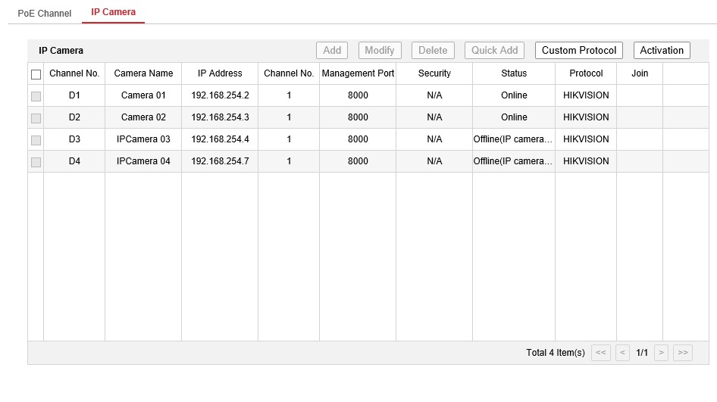This screenshot has height=402, width=717.
Task: Click the 192.168.254.7 IP address cell
Action: click(220, 161)
